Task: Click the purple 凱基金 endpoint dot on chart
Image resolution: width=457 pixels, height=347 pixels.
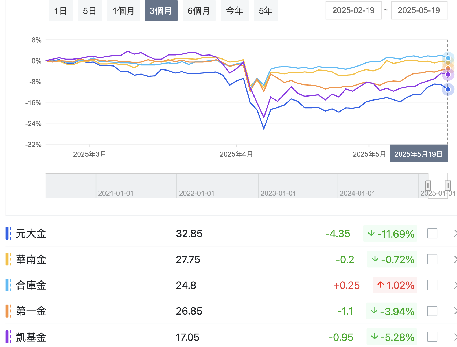Action: tap(448, 74)
